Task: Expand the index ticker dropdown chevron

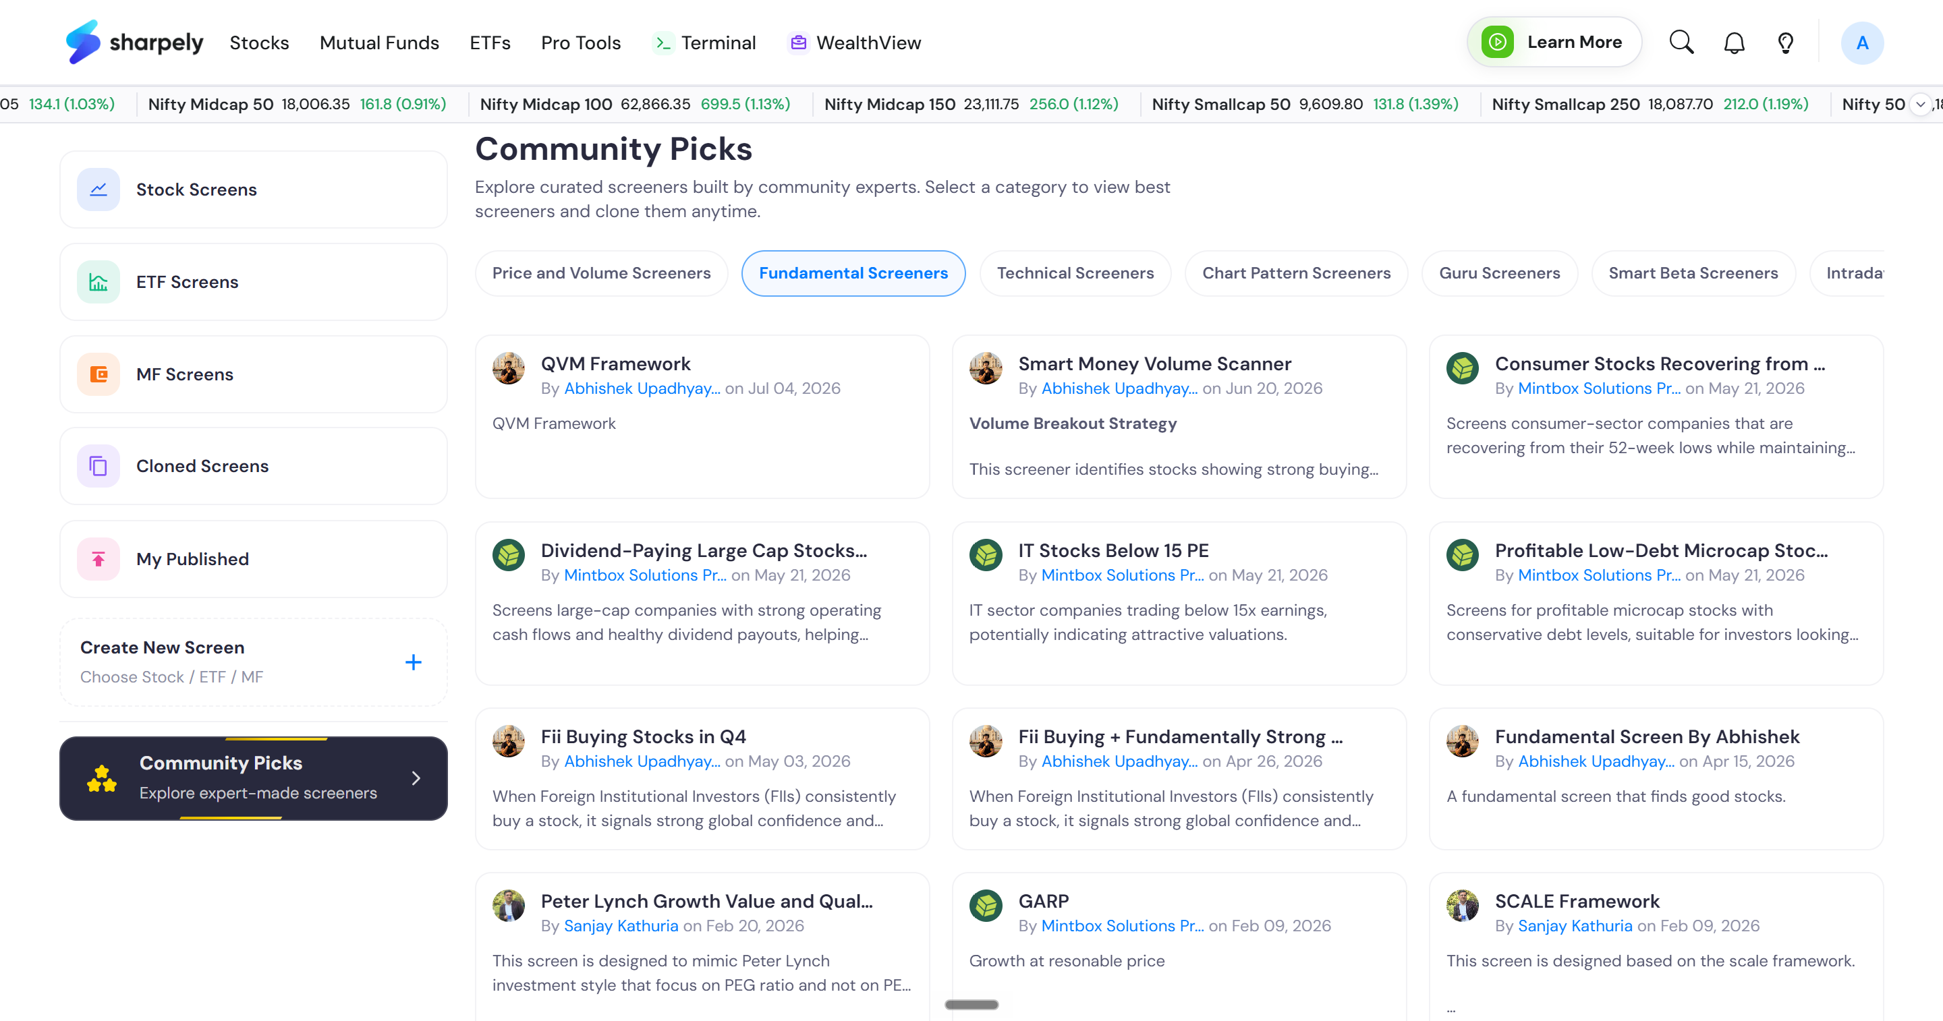Action: (1920, 104)
